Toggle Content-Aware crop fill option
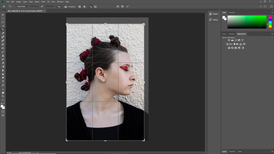This screenshot has width=274, height=154. coord(96,6)
